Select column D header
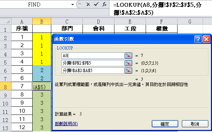 pos(98,21)
